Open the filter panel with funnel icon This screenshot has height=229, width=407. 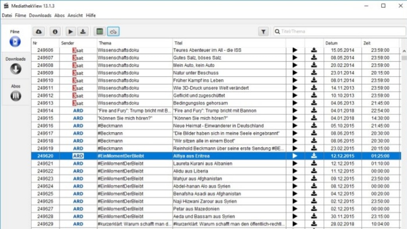(x=263, y=32)
